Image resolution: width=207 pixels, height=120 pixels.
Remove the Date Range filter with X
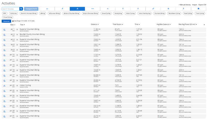pos(13,21)
